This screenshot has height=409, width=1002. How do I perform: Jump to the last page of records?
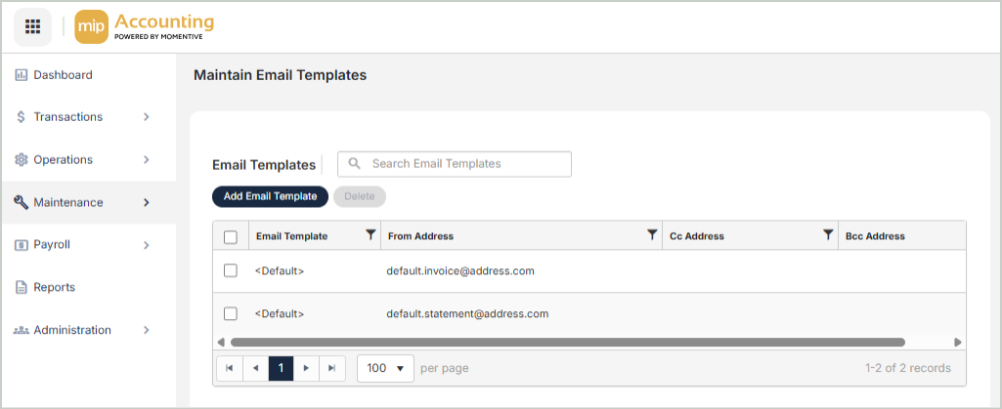tap(332, 368)
